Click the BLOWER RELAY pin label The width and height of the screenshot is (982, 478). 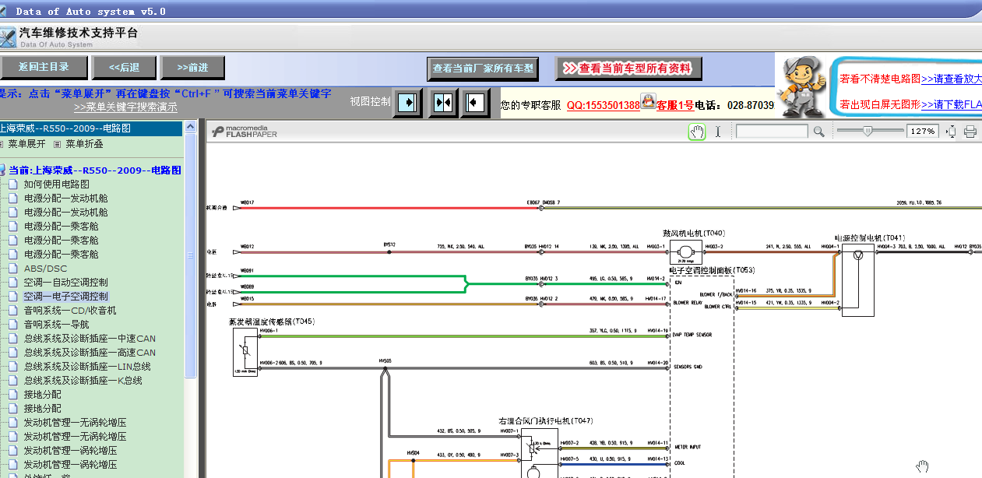[x=689, y=302]
